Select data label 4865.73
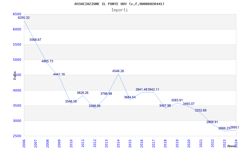This screenshot has width=239, height=149. pos(47,61)
